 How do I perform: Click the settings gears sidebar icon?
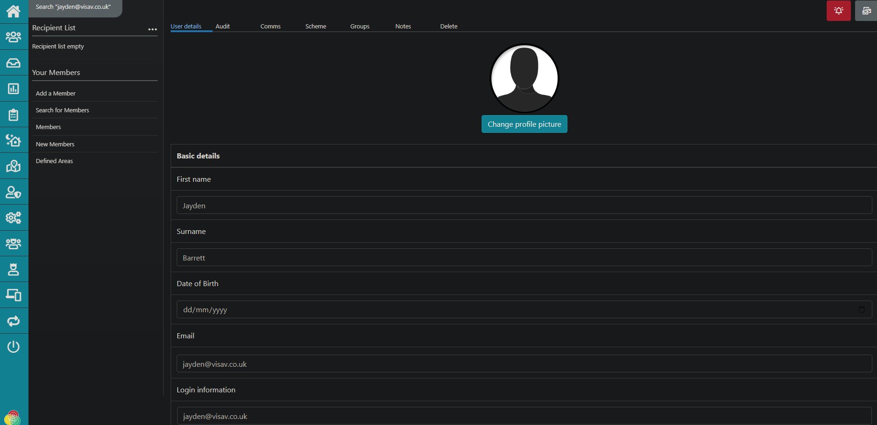tap(14, 218)
